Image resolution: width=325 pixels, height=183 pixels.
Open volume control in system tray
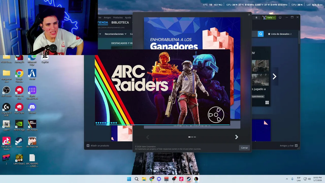click(309, 179)
